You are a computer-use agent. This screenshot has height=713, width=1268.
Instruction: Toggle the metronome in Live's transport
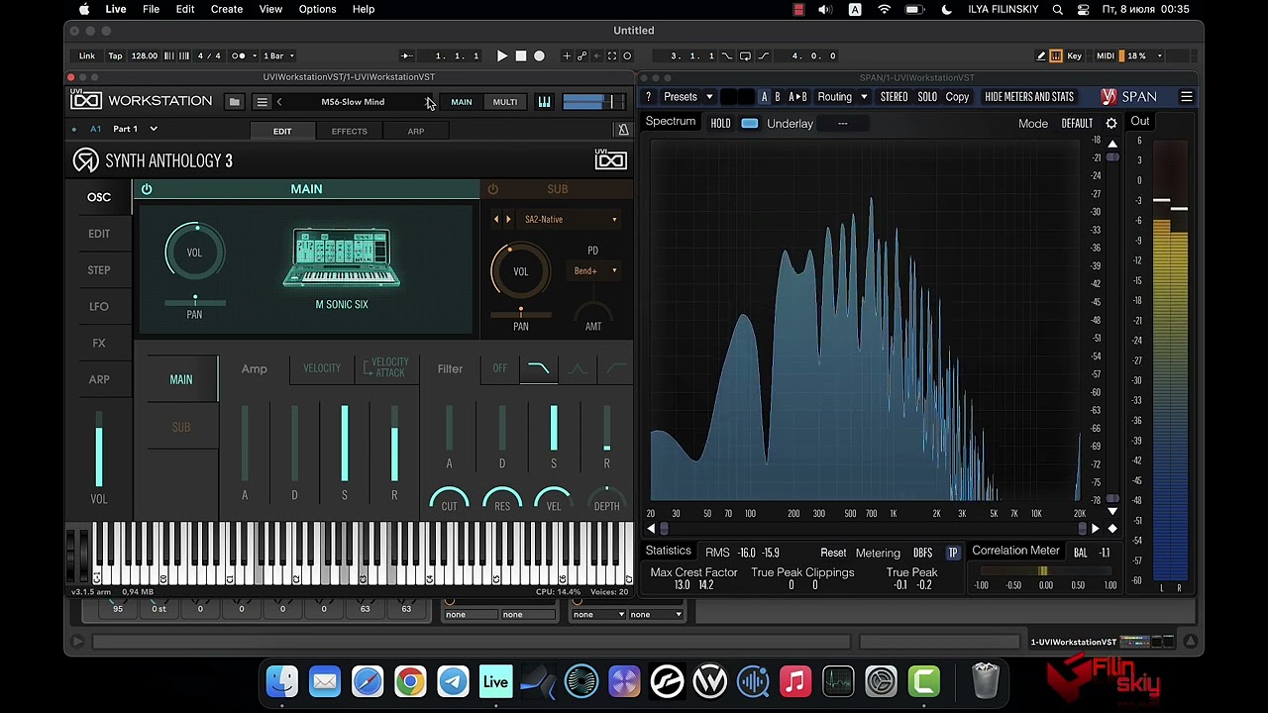238,55
